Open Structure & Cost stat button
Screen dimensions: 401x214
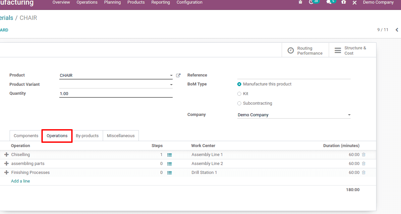point(352,51)
